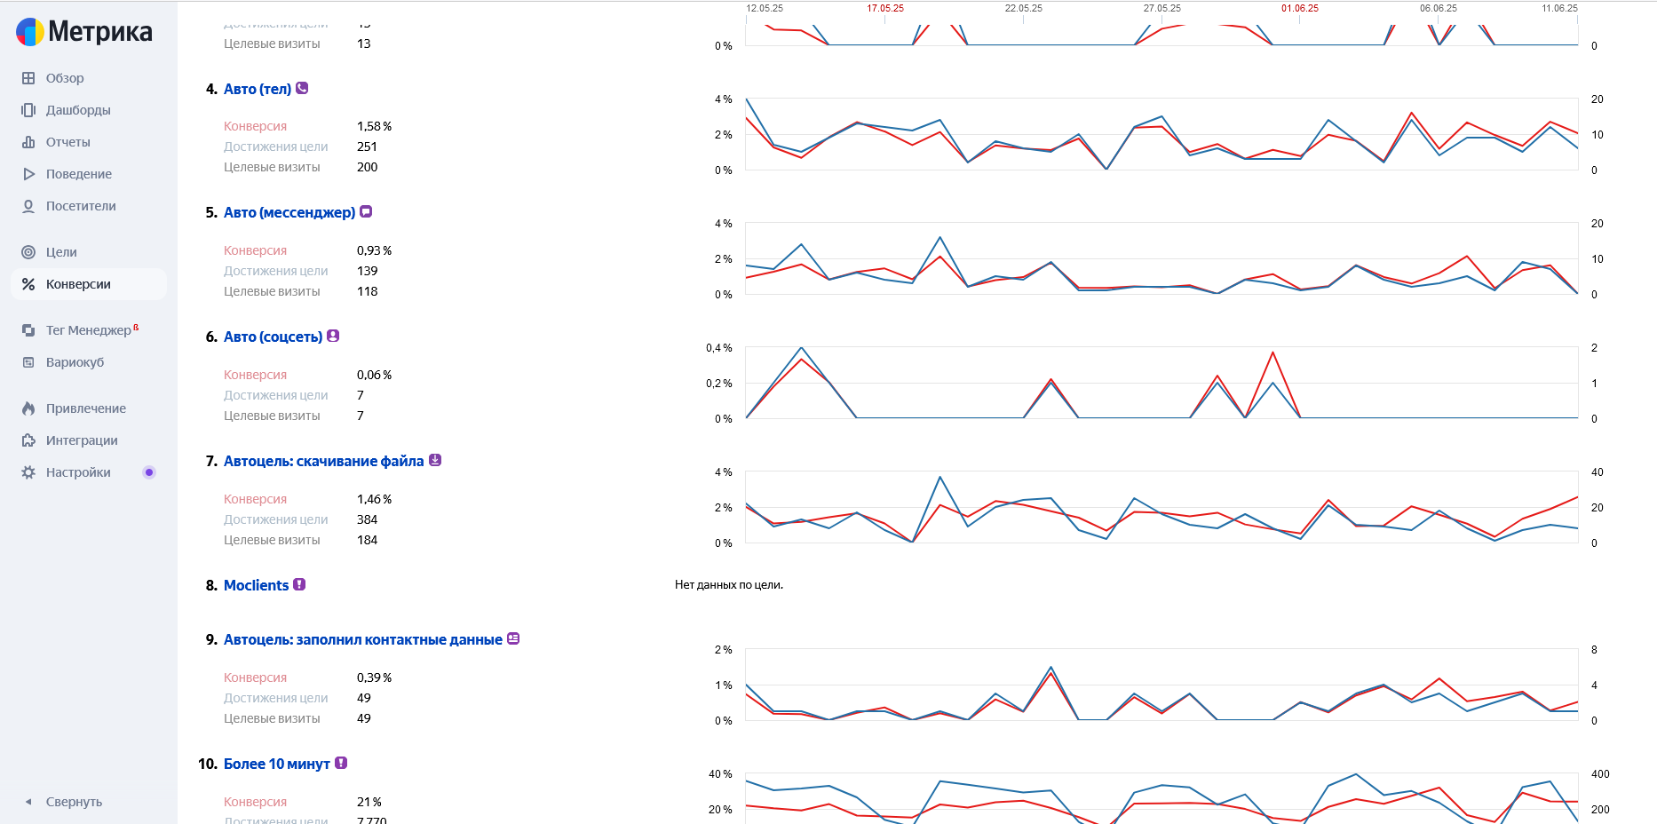Click the Метрика logo
The width and height of the screenshot is (1657, 824).
tap(84, 32)
